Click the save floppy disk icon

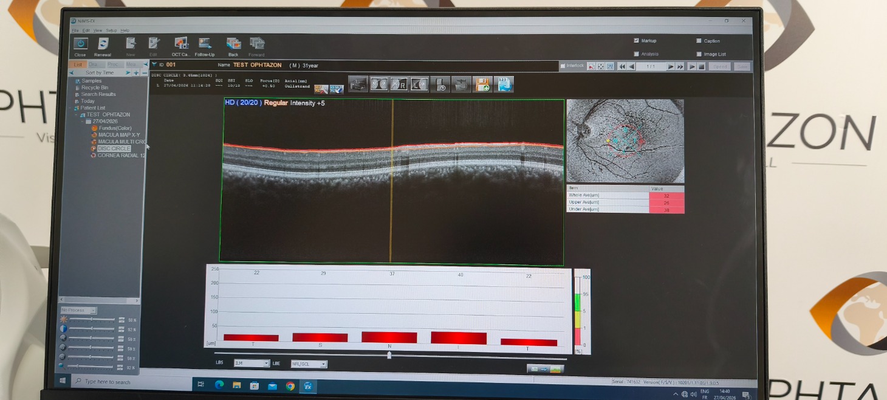[482, 84]
